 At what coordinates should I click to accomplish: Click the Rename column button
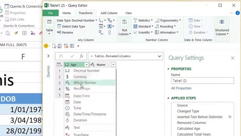tap(65, 32)
